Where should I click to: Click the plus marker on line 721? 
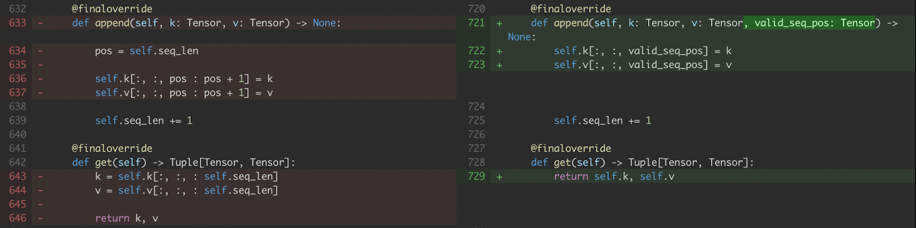[499, 23]
